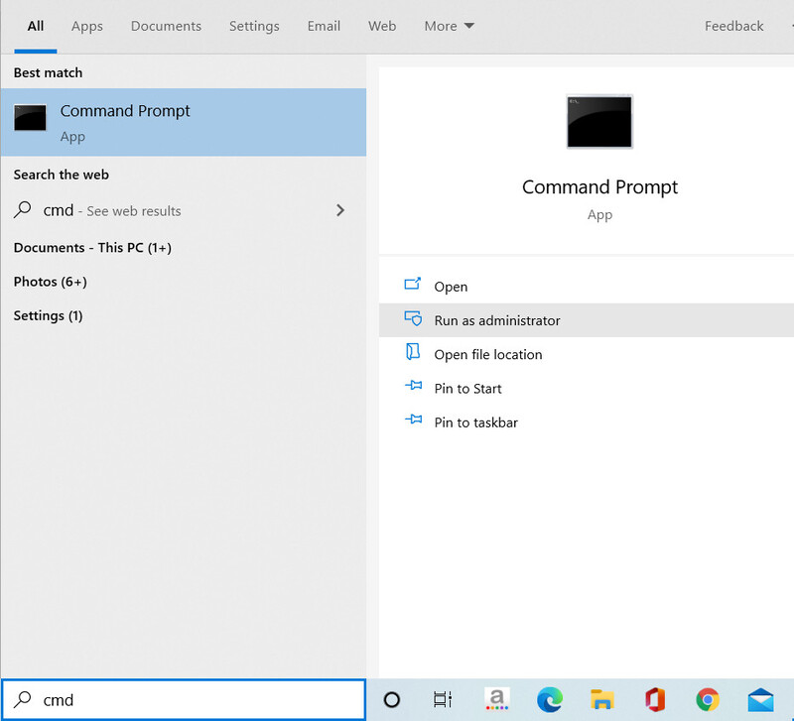Open the Feedback link
This screenshot has height=721, width=794.
point(733,26)
